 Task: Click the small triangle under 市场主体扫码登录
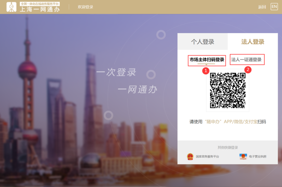coord(206,65)
